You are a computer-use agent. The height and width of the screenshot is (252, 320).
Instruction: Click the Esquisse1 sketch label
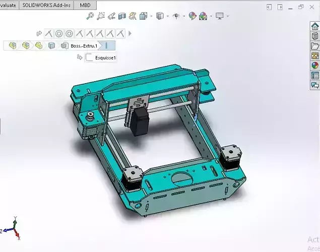click(105, 58)
